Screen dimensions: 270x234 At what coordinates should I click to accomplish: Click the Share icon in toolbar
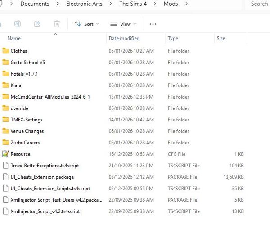click(37, 24)
